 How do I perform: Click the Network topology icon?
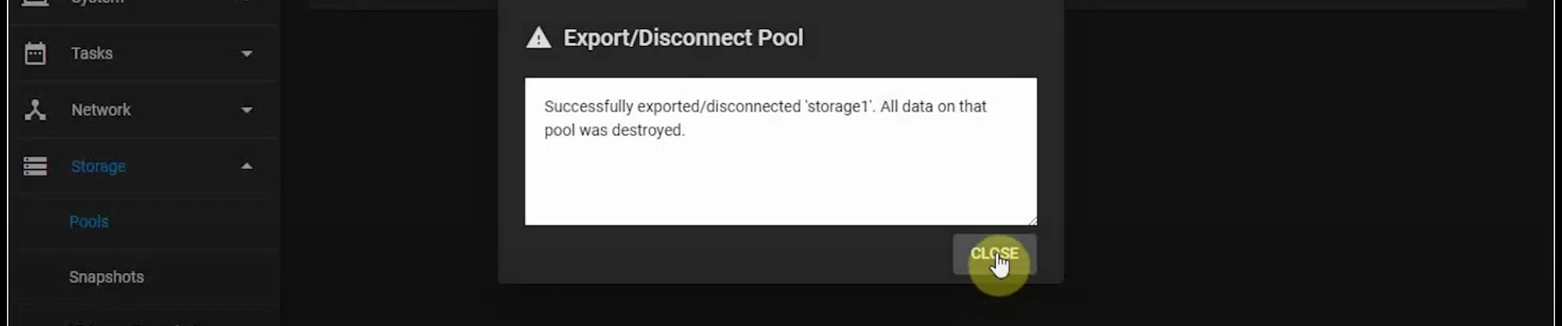(x=35, y=110)
